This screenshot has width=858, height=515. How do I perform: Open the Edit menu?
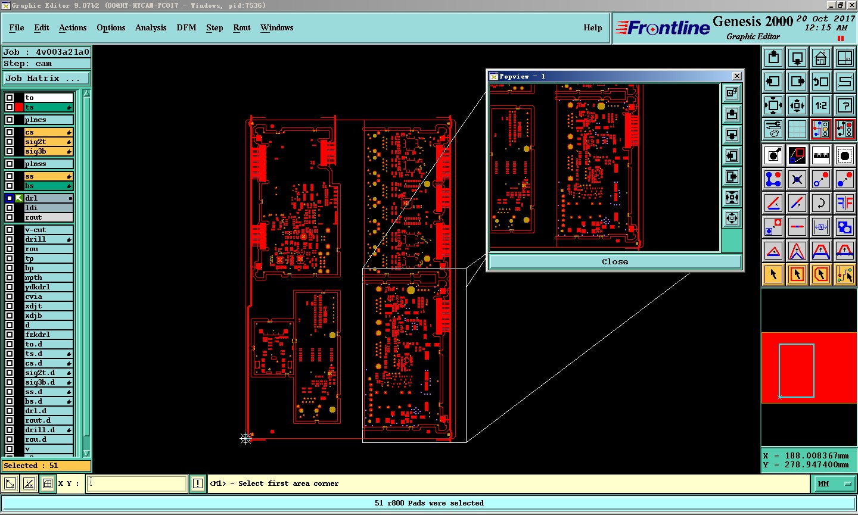coord(42,27)
